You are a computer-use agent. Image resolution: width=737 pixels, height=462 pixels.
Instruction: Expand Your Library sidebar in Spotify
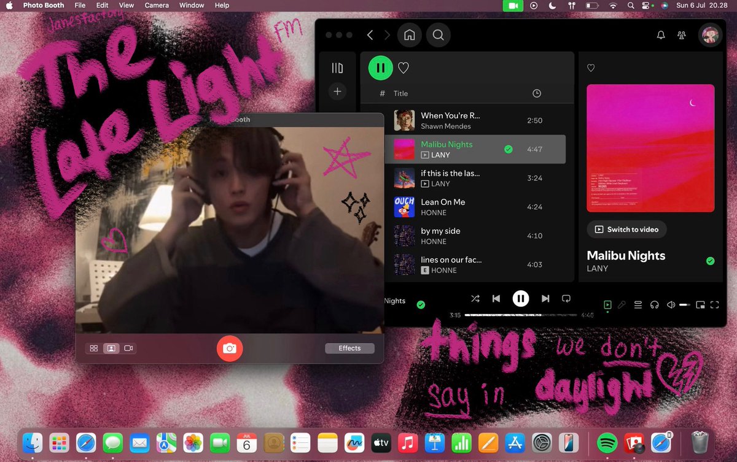pos(337,68)
